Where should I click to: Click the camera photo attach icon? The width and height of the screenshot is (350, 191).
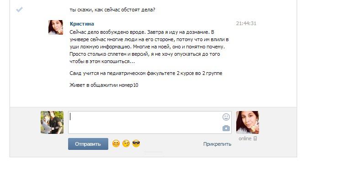point(226,128)
